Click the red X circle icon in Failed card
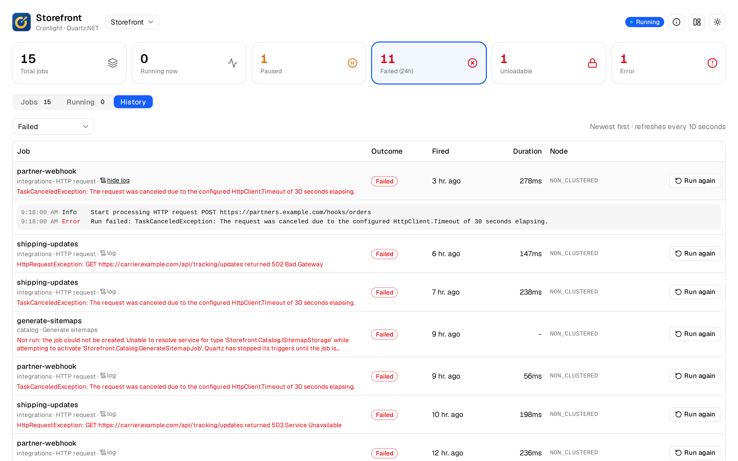Viewport: 738px width, 461px height. (472, 63)
